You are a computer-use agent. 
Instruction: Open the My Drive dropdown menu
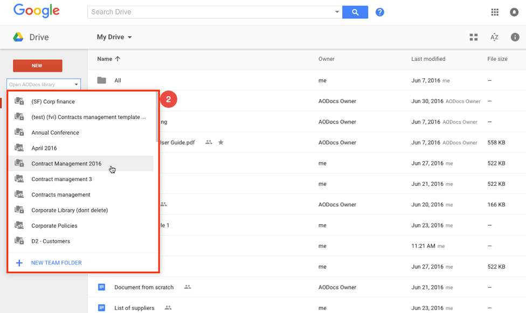pos(114,37)
